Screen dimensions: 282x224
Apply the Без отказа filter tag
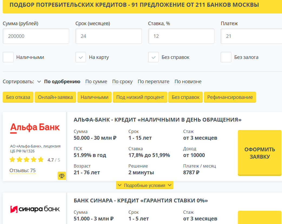pyautogui.click(x=18, y=97)
